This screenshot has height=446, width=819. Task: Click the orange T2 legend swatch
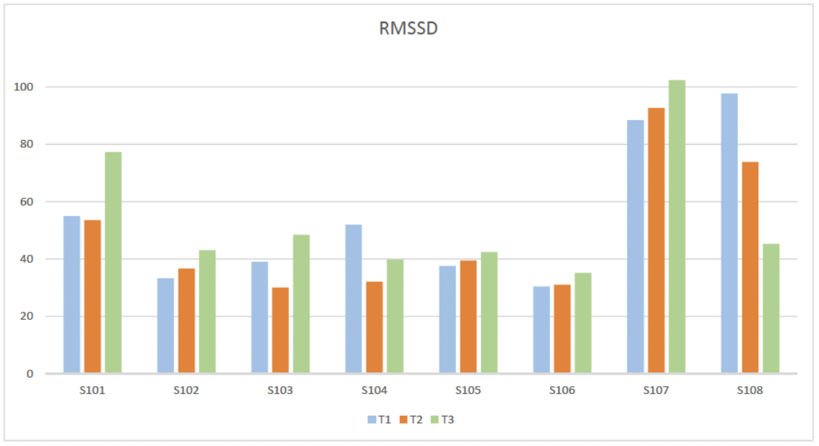coord(403,419)
